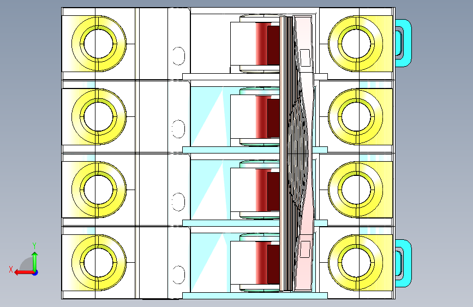
Task: Select the dark red toggle of the first pole
Action: [273, 45]
